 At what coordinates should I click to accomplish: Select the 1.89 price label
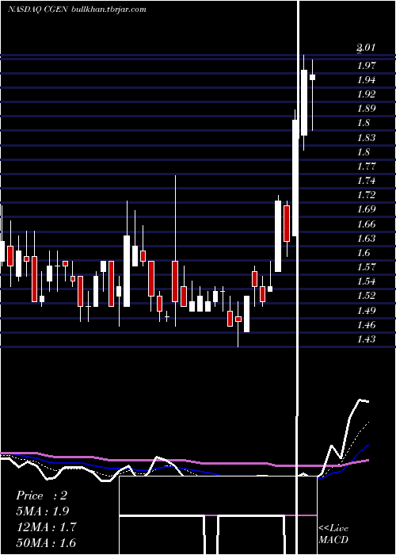[x=366, y=109]
